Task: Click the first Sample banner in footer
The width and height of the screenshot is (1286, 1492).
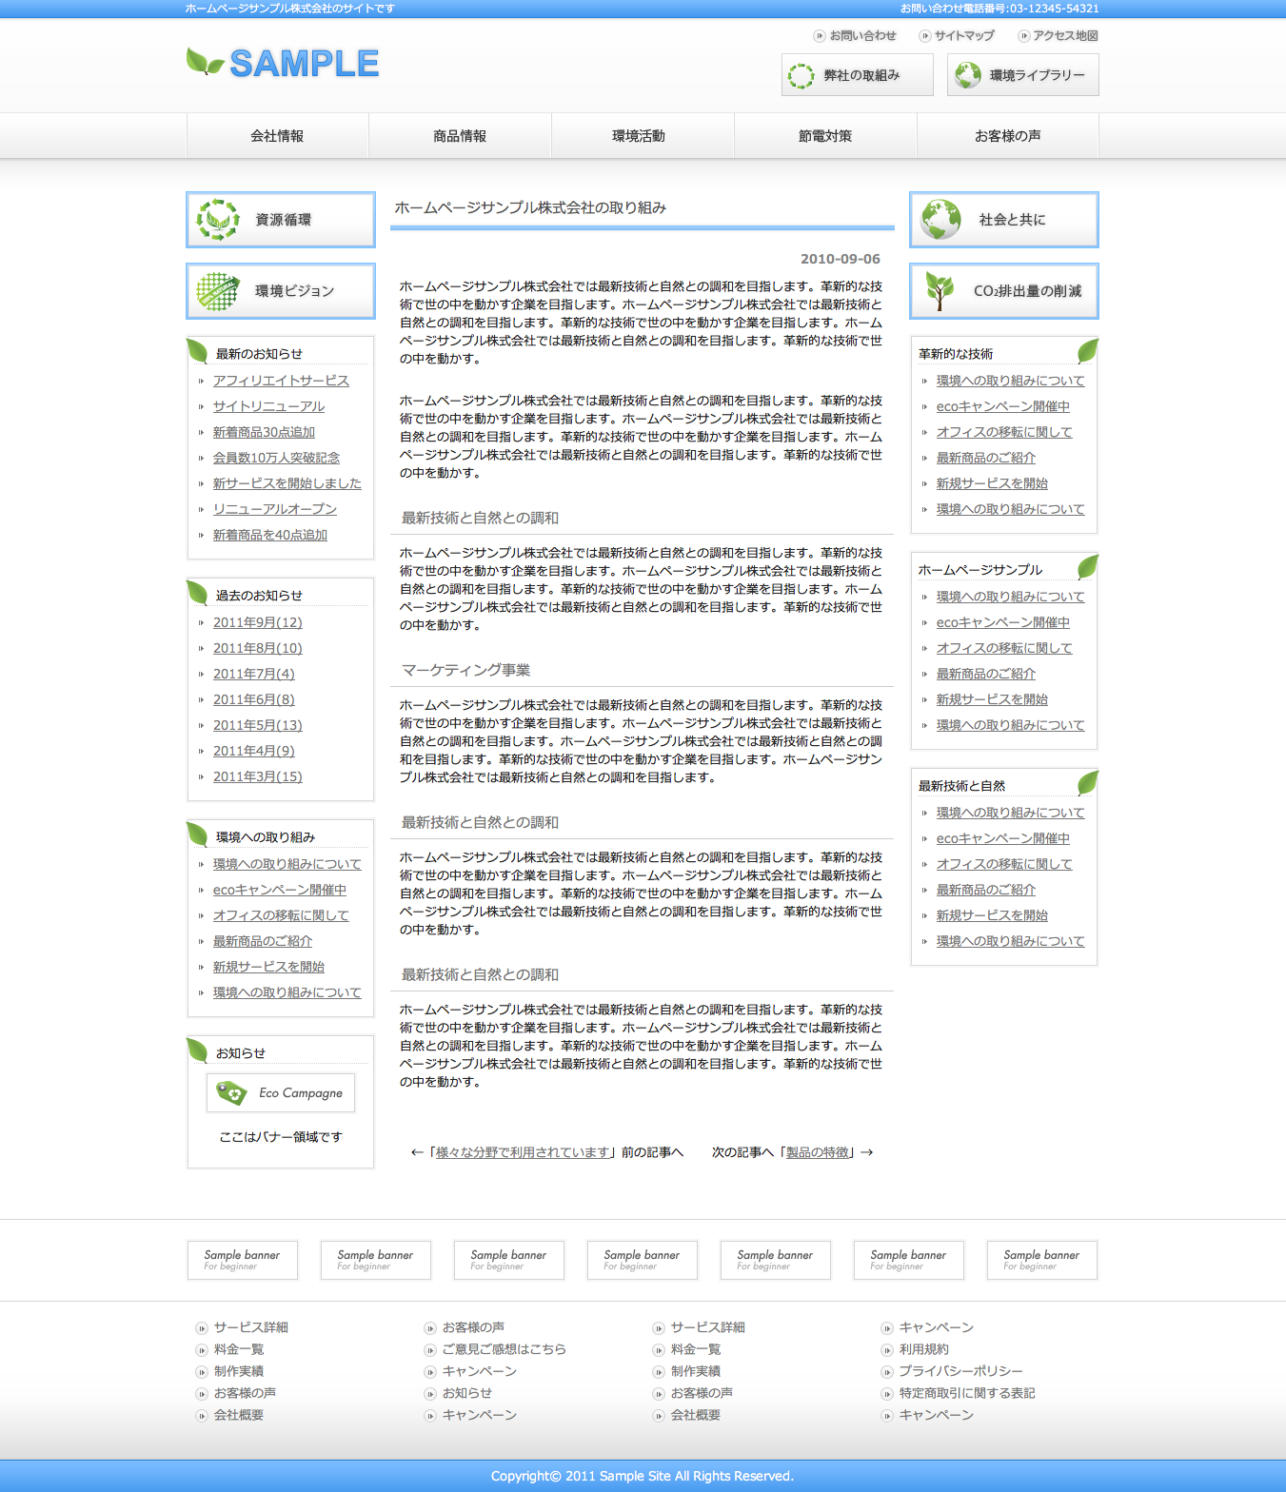Action: (x=243, y=1260)
